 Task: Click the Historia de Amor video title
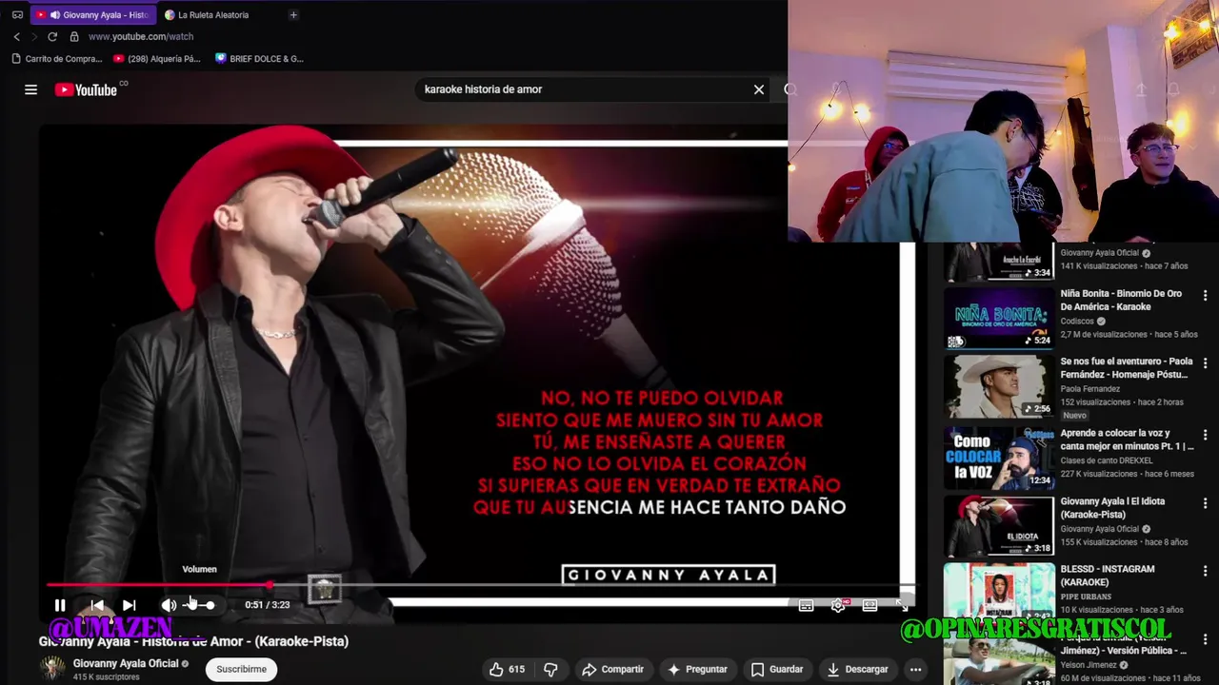point(193,641)
